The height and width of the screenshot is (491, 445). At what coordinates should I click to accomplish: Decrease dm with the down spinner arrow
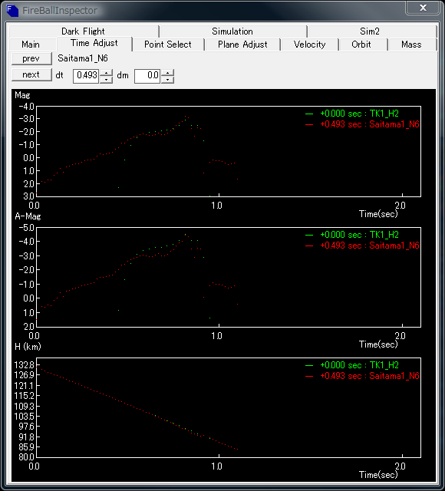167,80
